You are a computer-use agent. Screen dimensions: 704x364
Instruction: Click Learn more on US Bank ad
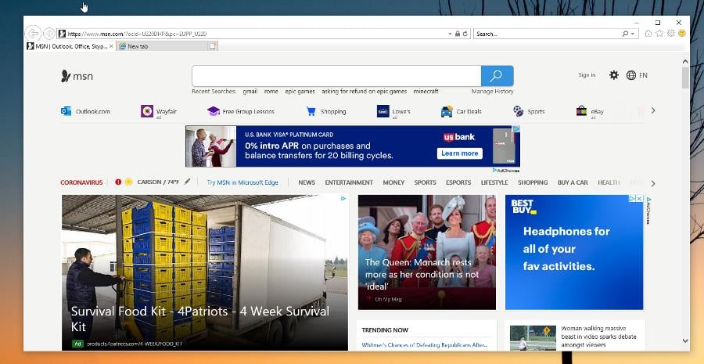(460, 153)
